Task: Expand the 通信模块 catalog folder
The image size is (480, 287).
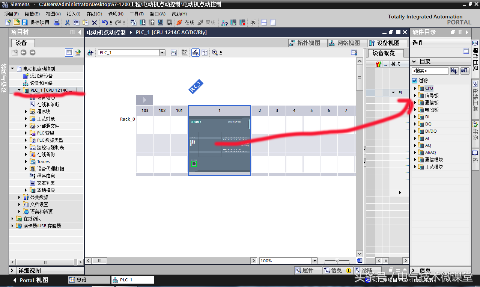Action: [x=415, y=160]
